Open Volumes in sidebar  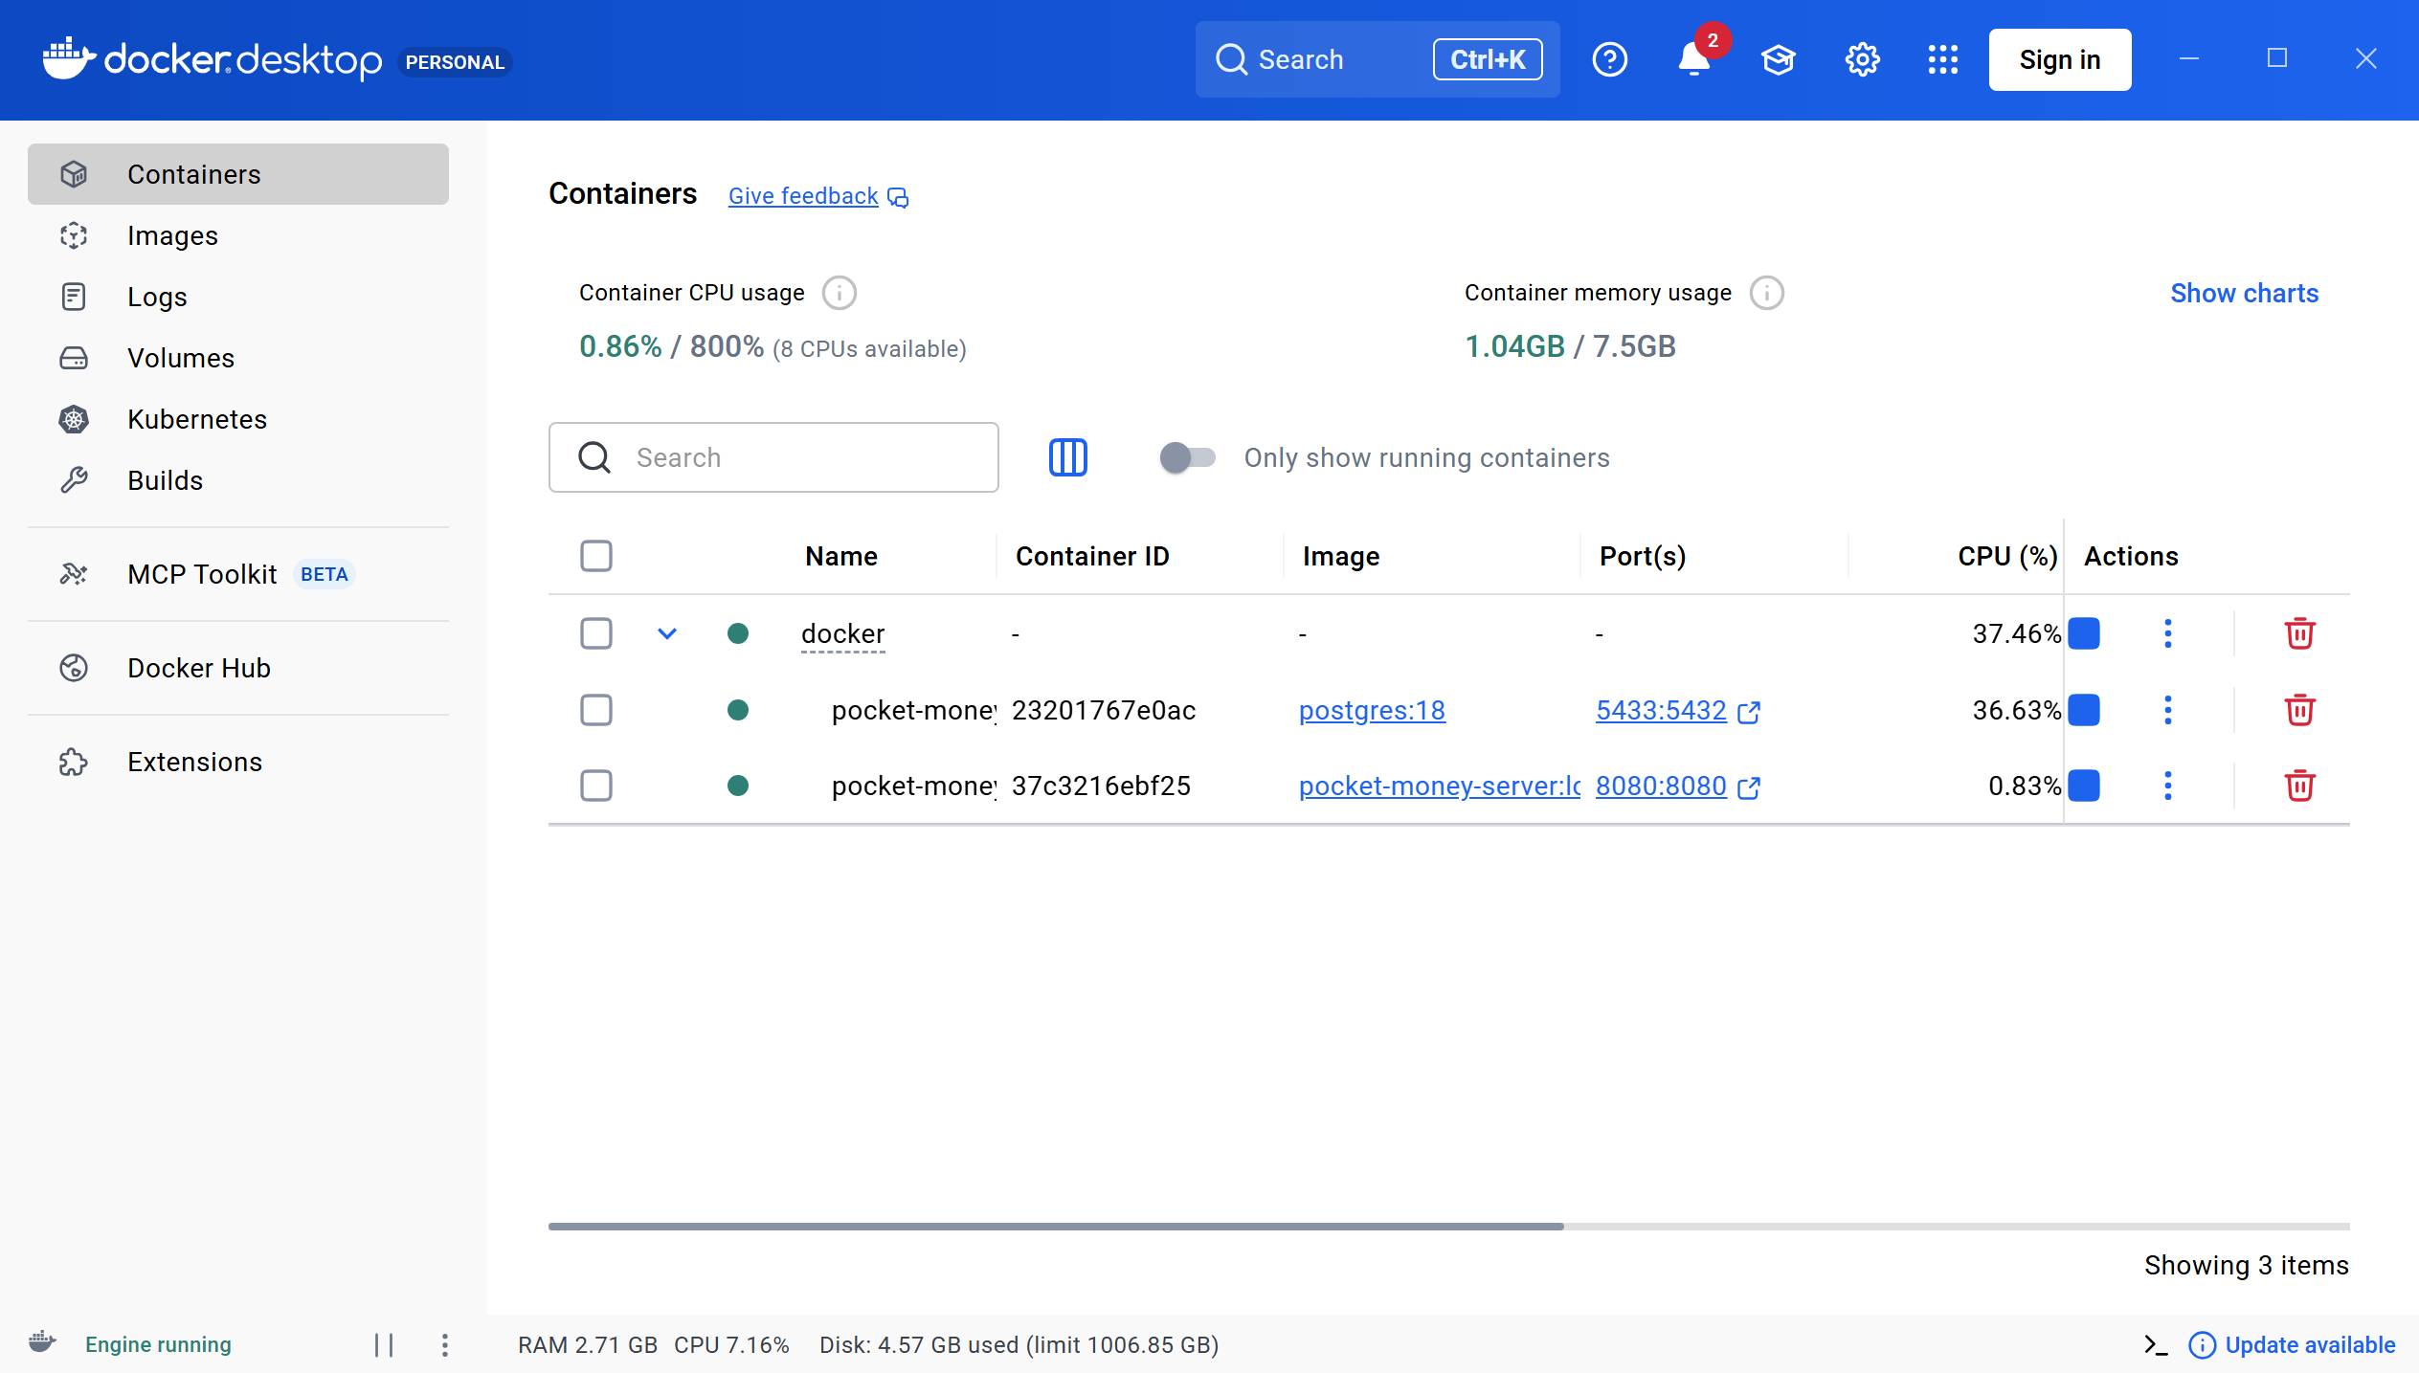click(238, 358)
